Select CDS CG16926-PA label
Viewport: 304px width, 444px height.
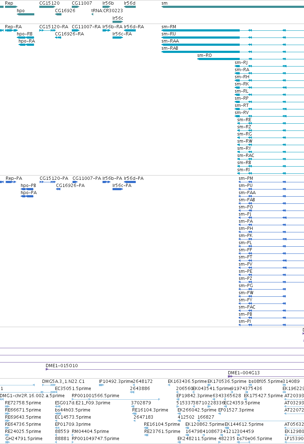coord(70,185)
